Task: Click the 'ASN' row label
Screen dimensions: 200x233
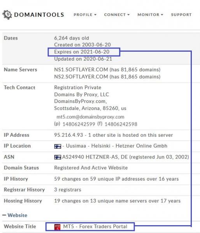Action: [x=9, y=157]
